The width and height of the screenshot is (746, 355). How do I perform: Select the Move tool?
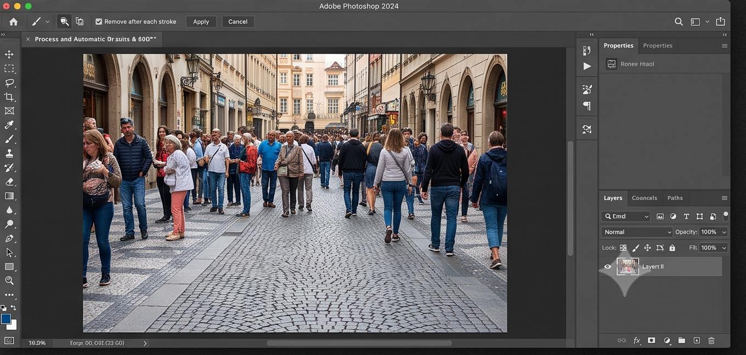pyautogui.click(x=9, y=54)
